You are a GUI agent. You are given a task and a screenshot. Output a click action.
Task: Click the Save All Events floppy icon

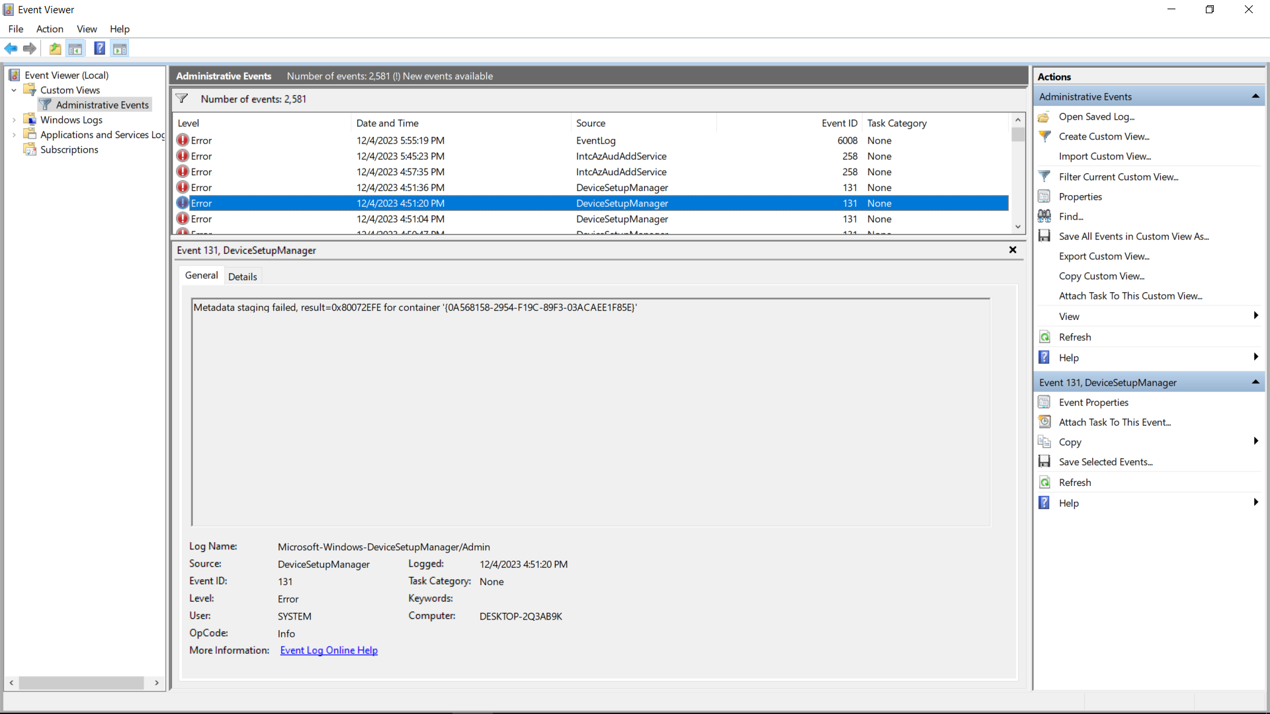click(x=1044, y=236)
